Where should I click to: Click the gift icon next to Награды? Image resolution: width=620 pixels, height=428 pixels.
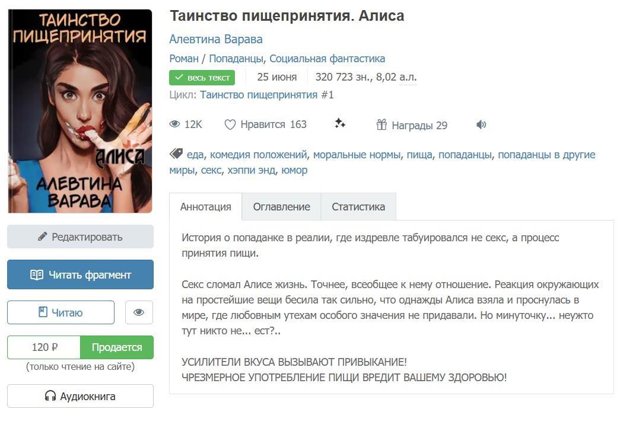[x=381, y=125]
